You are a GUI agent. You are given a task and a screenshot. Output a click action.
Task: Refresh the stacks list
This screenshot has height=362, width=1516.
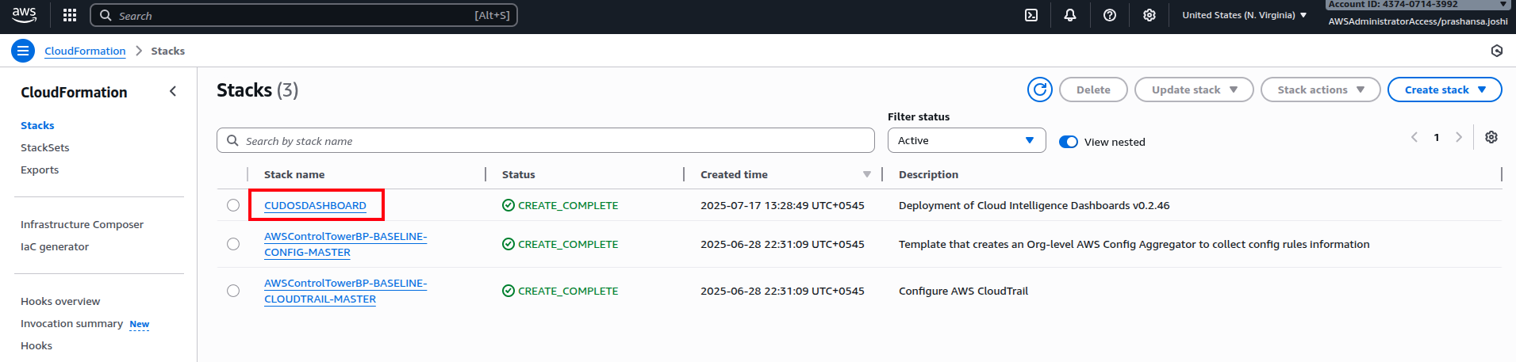click(x=1040, y=90)
